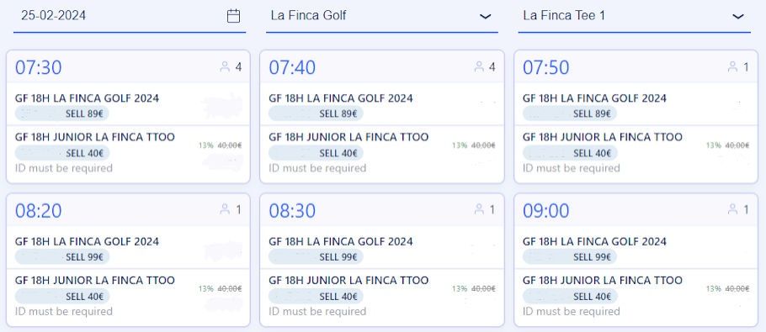Click the struck-through 40,00€ price at 08:30
The height and width of the screenshot is (332, 766).
[484, 288]
